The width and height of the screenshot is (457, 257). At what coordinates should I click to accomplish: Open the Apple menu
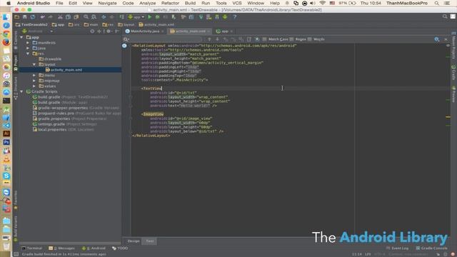pos(9,3)
